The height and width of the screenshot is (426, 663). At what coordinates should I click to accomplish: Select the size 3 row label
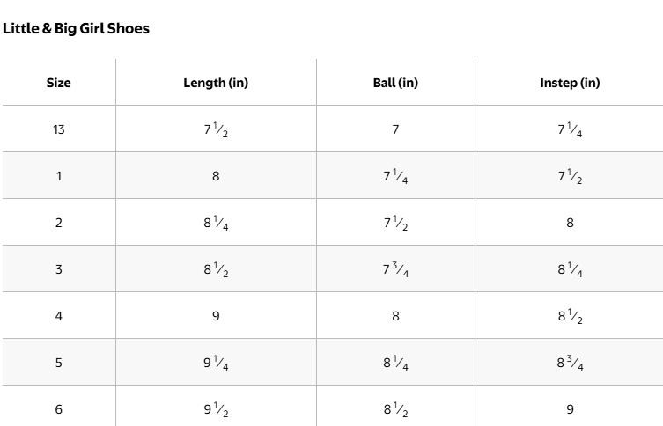point(59,269)
